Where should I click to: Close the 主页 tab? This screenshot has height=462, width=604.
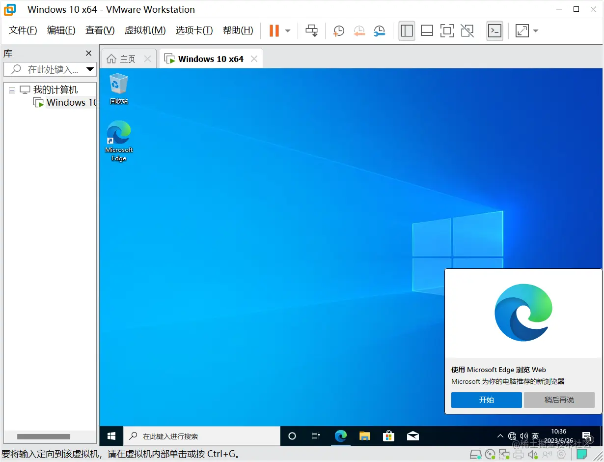coord(147,59)
